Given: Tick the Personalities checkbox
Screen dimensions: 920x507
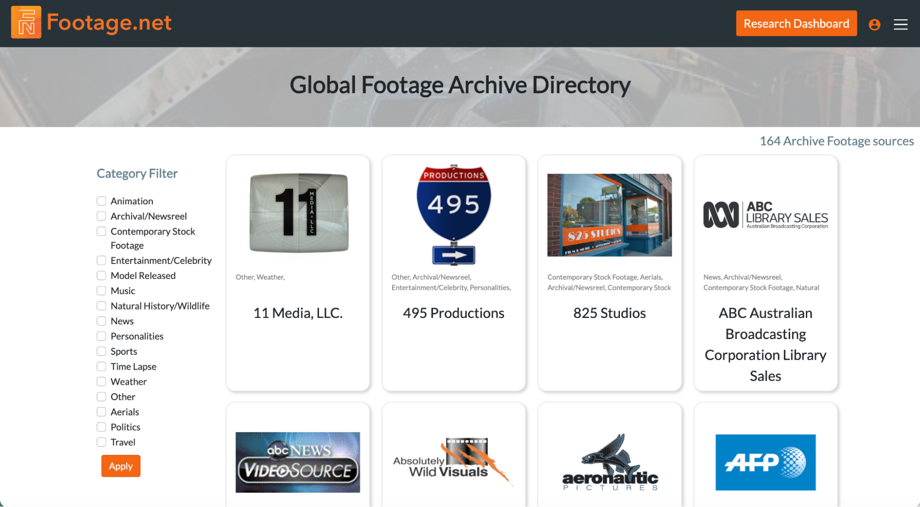Looking at the screenshot, I should click(101, 336).
